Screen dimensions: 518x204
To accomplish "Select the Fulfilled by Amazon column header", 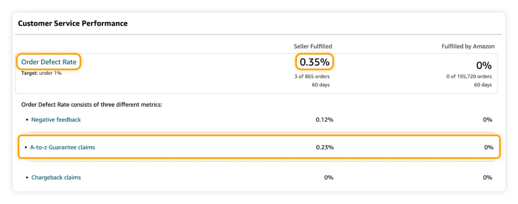I will coord(468,46).
